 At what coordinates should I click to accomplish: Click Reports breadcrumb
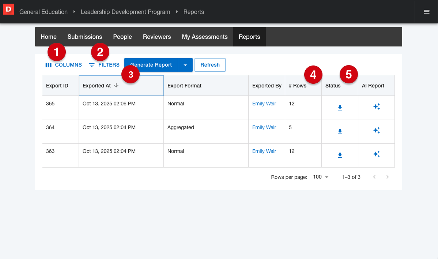(x=193, y=12)
